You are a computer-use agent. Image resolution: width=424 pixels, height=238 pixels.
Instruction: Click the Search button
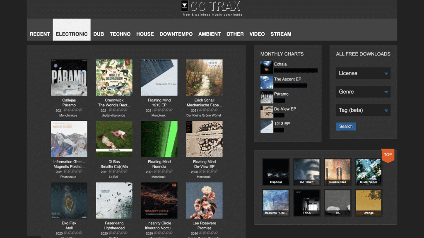pyautogui.click(x=346, y=126)
